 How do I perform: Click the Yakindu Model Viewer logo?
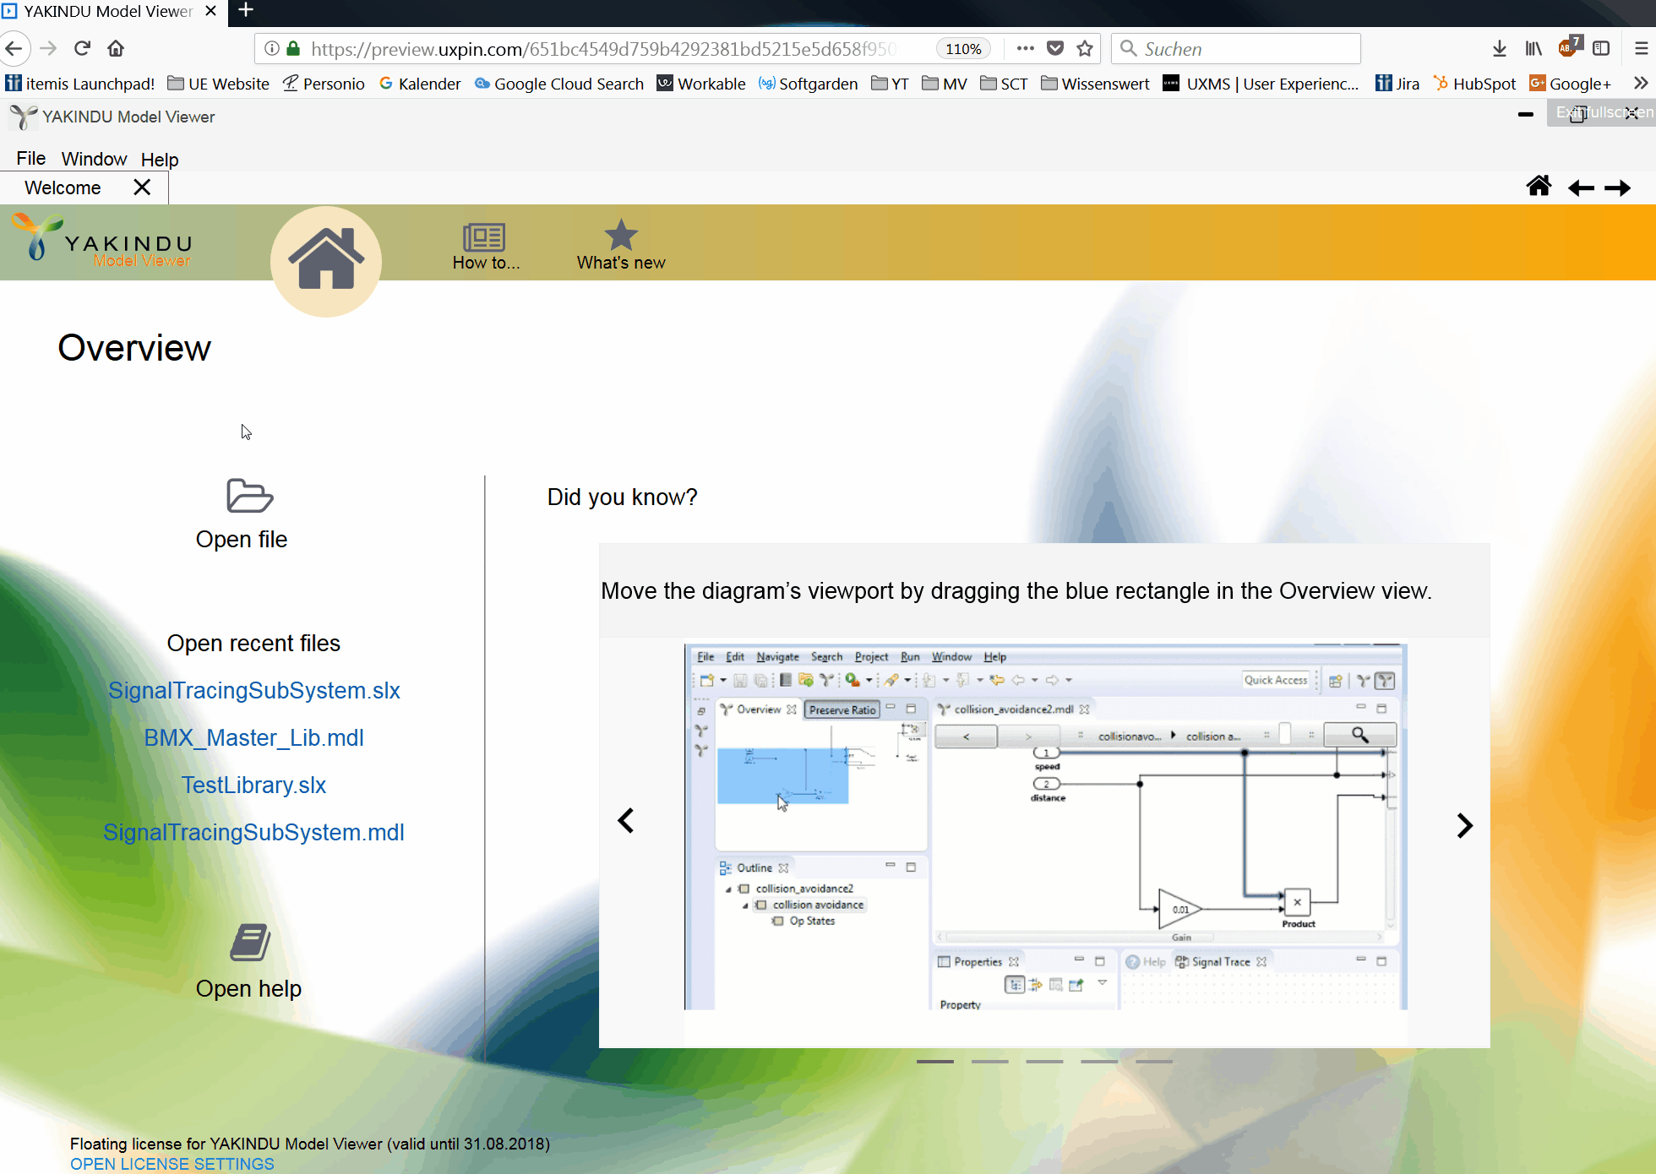[101, 242]
